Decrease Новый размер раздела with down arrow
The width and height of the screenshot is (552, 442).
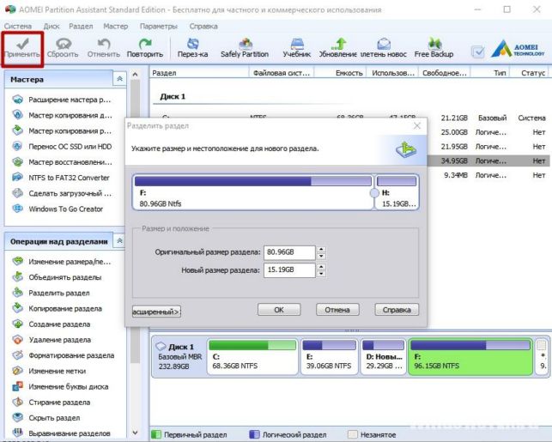pyautogui.click(x=321, y=274)
